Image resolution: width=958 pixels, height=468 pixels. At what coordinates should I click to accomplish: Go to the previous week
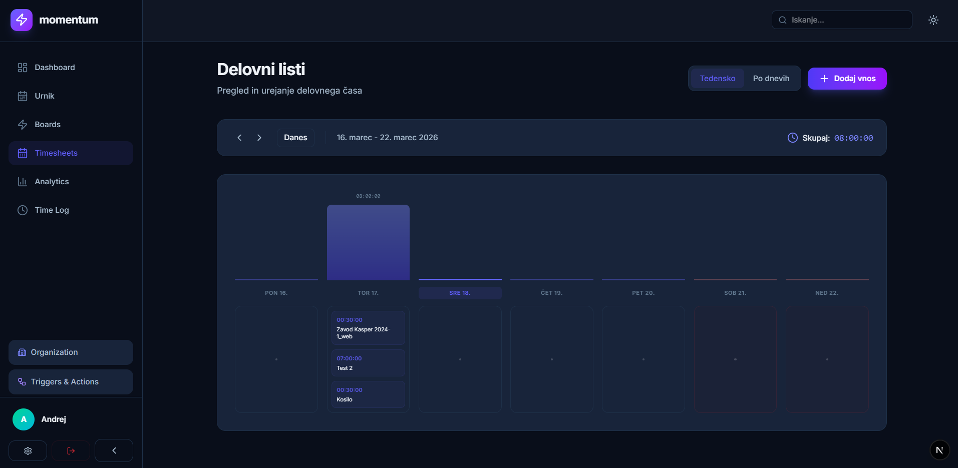tap(239, 138)
